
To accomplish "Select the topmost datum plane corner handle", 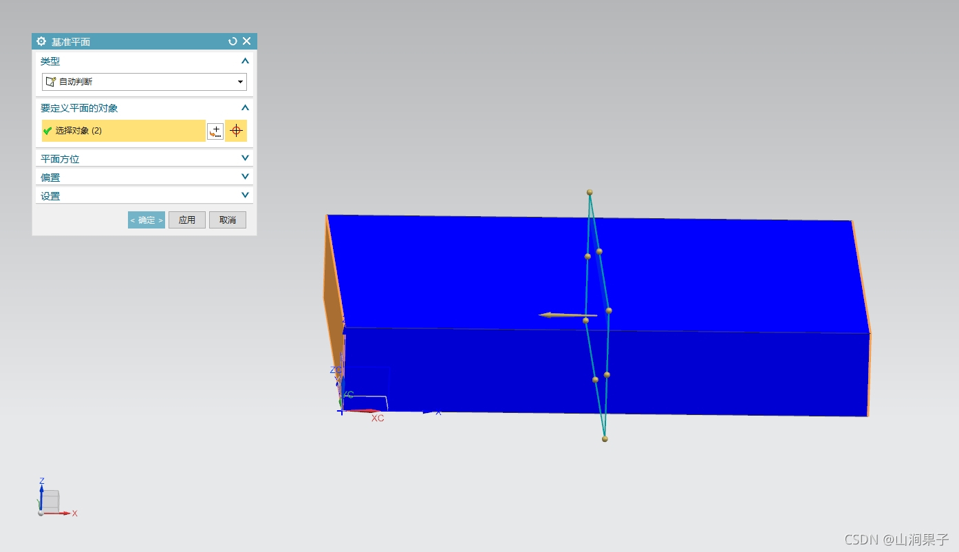I will (590, 193).
